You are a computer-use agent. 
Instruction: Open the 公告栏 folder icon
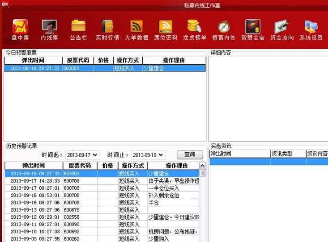tap(78, 27)
